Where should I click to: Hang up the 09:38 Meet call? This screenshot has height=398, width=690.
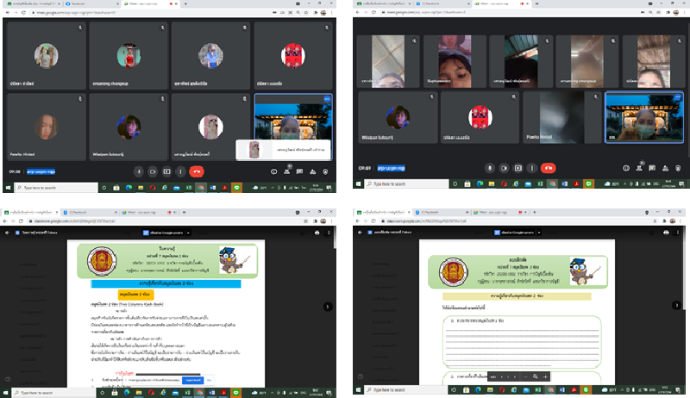[197, 171]
